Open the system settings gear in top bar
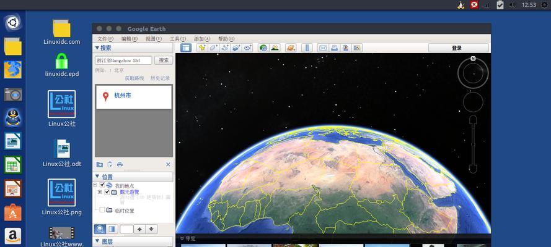551x247 pixels. [x=544, y=5]
